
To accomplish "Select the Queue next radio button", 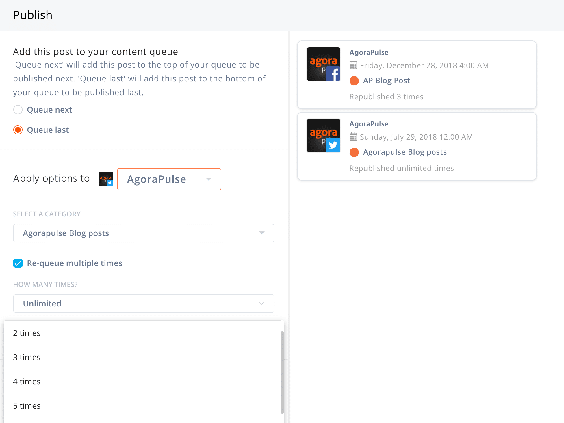I will 18,110.
